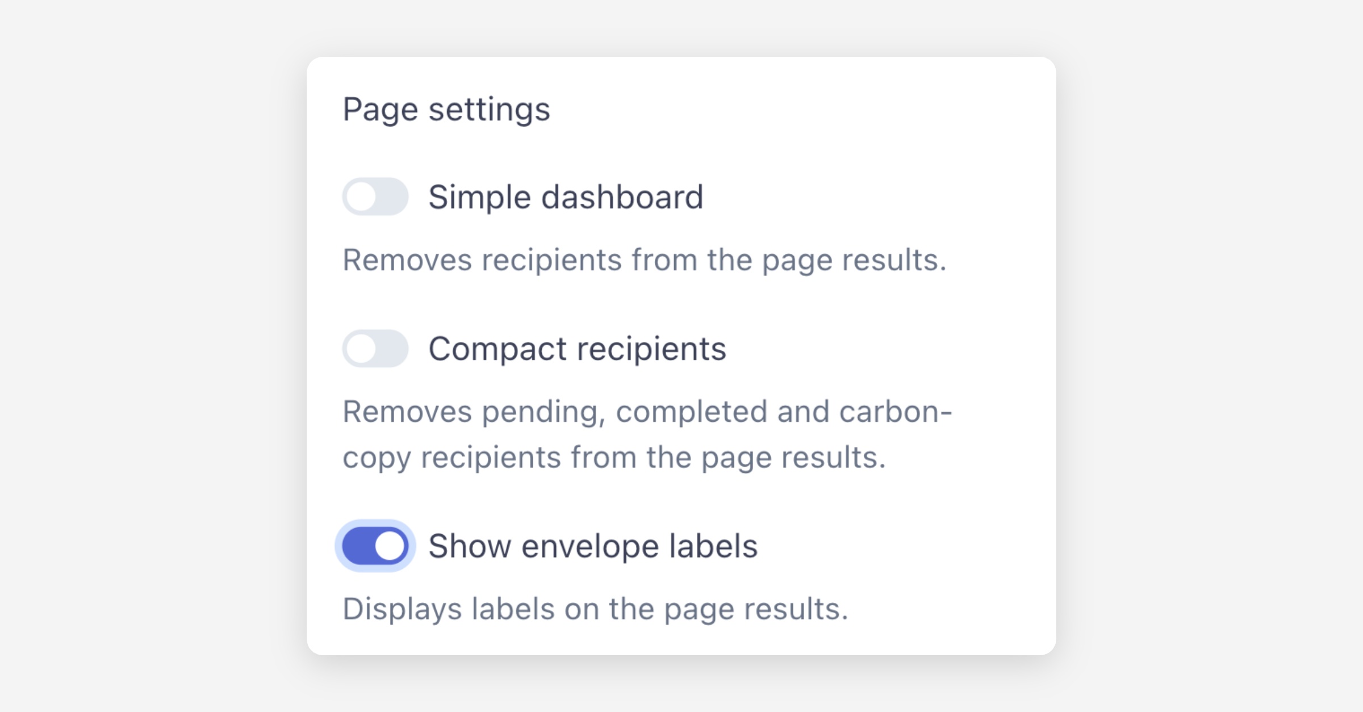Click the word 'envelope' in Show envelope labels

point(591,546)
